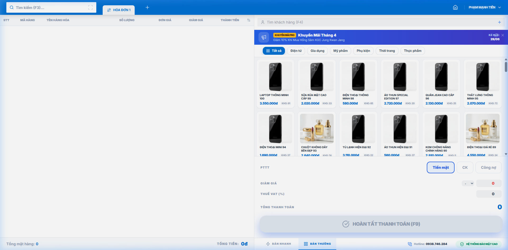Switch to the Điện tử category tab

click(296, 51)
